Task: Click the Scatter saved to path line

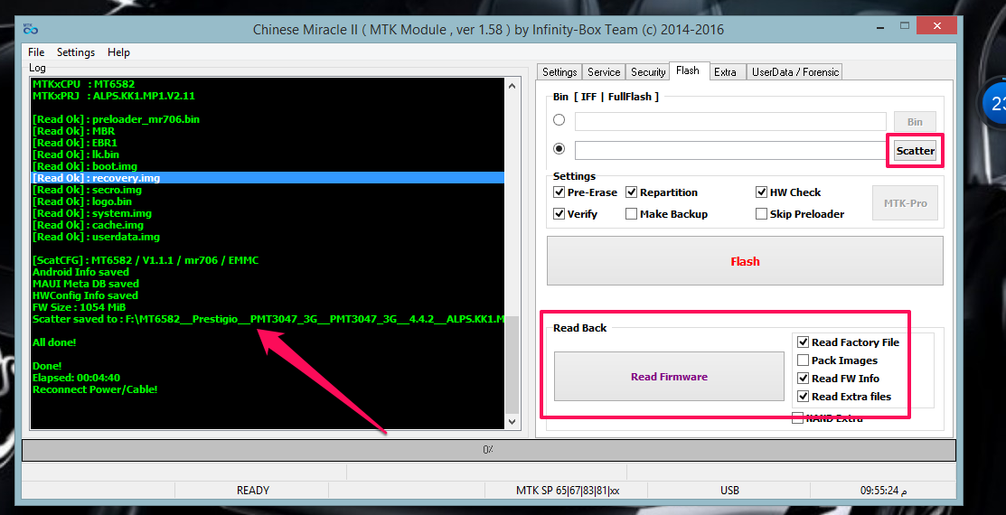Action: (268, 319)
